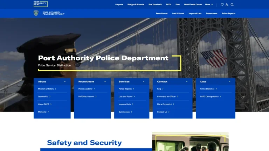Open Port in top navigation

coord(178,5)
